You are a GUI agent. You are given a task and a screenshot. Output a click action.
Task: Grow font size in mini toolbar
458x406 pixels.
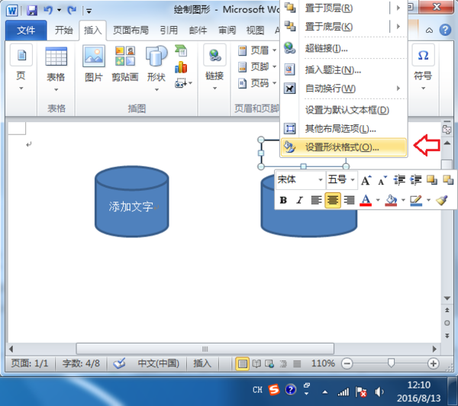pos(366,180)
